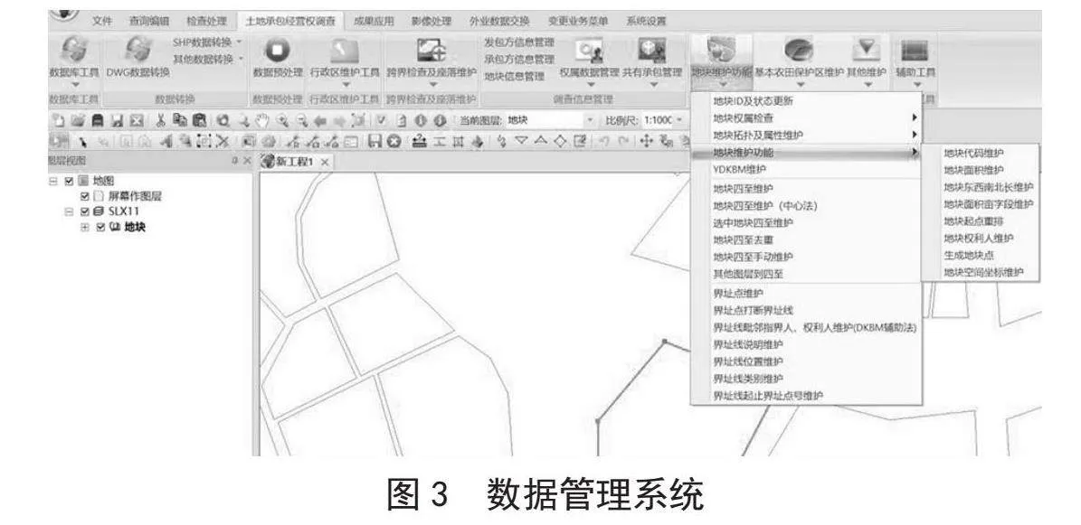Viewport: 1081px width, 525px height.
Task: Click 地块信息管理 button
Action: click(x=515, y=76)
